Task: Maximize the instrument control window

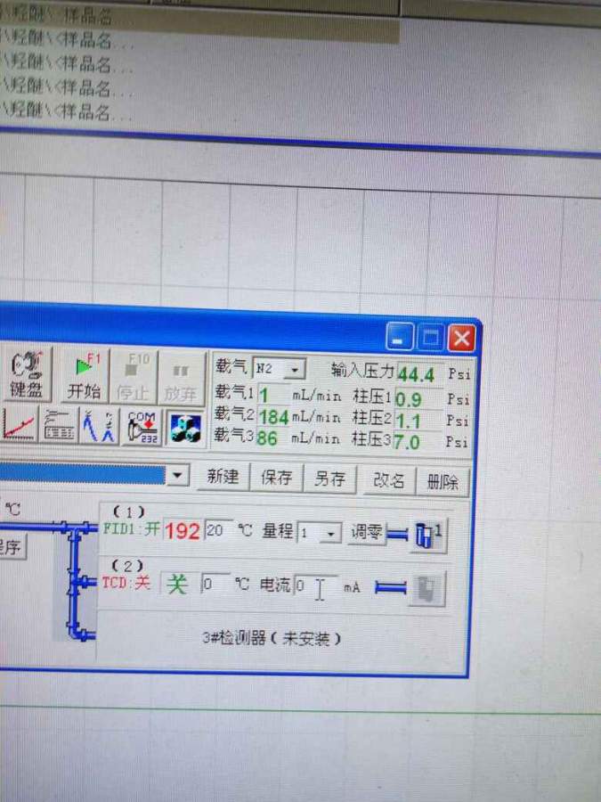Action: 431,337
